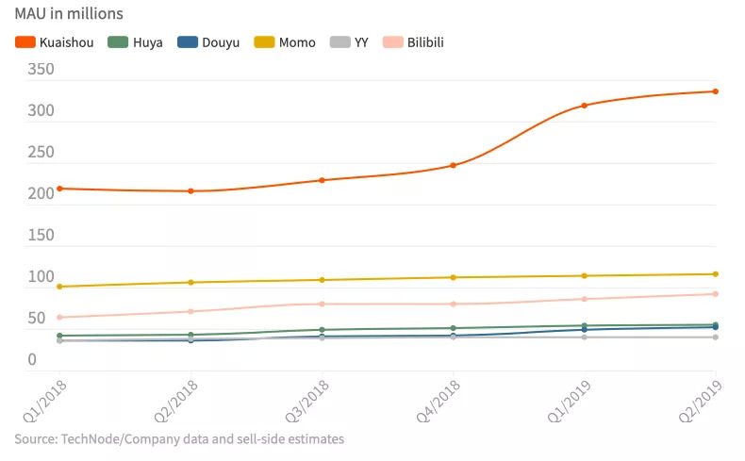
Task: Toggle the Kuaishou series label in legend
Action: 66,42
